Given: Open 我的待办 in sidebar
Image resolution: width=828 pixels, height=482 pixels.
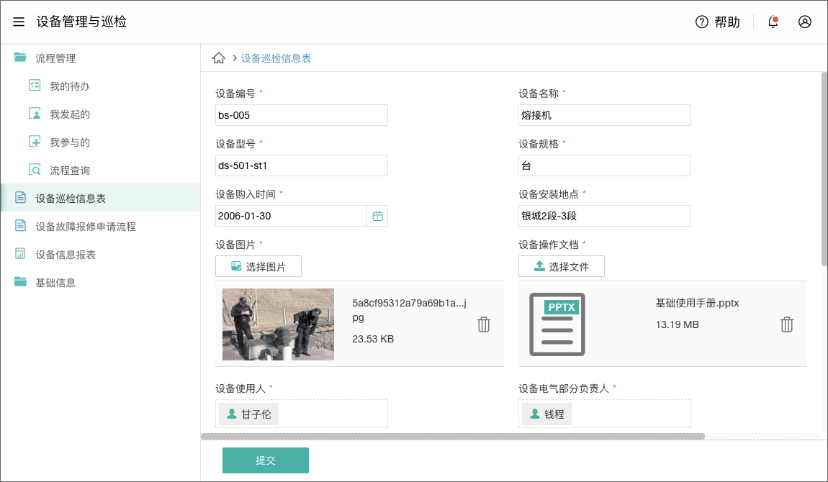Looking at the screenshot, I should [69, 86].
